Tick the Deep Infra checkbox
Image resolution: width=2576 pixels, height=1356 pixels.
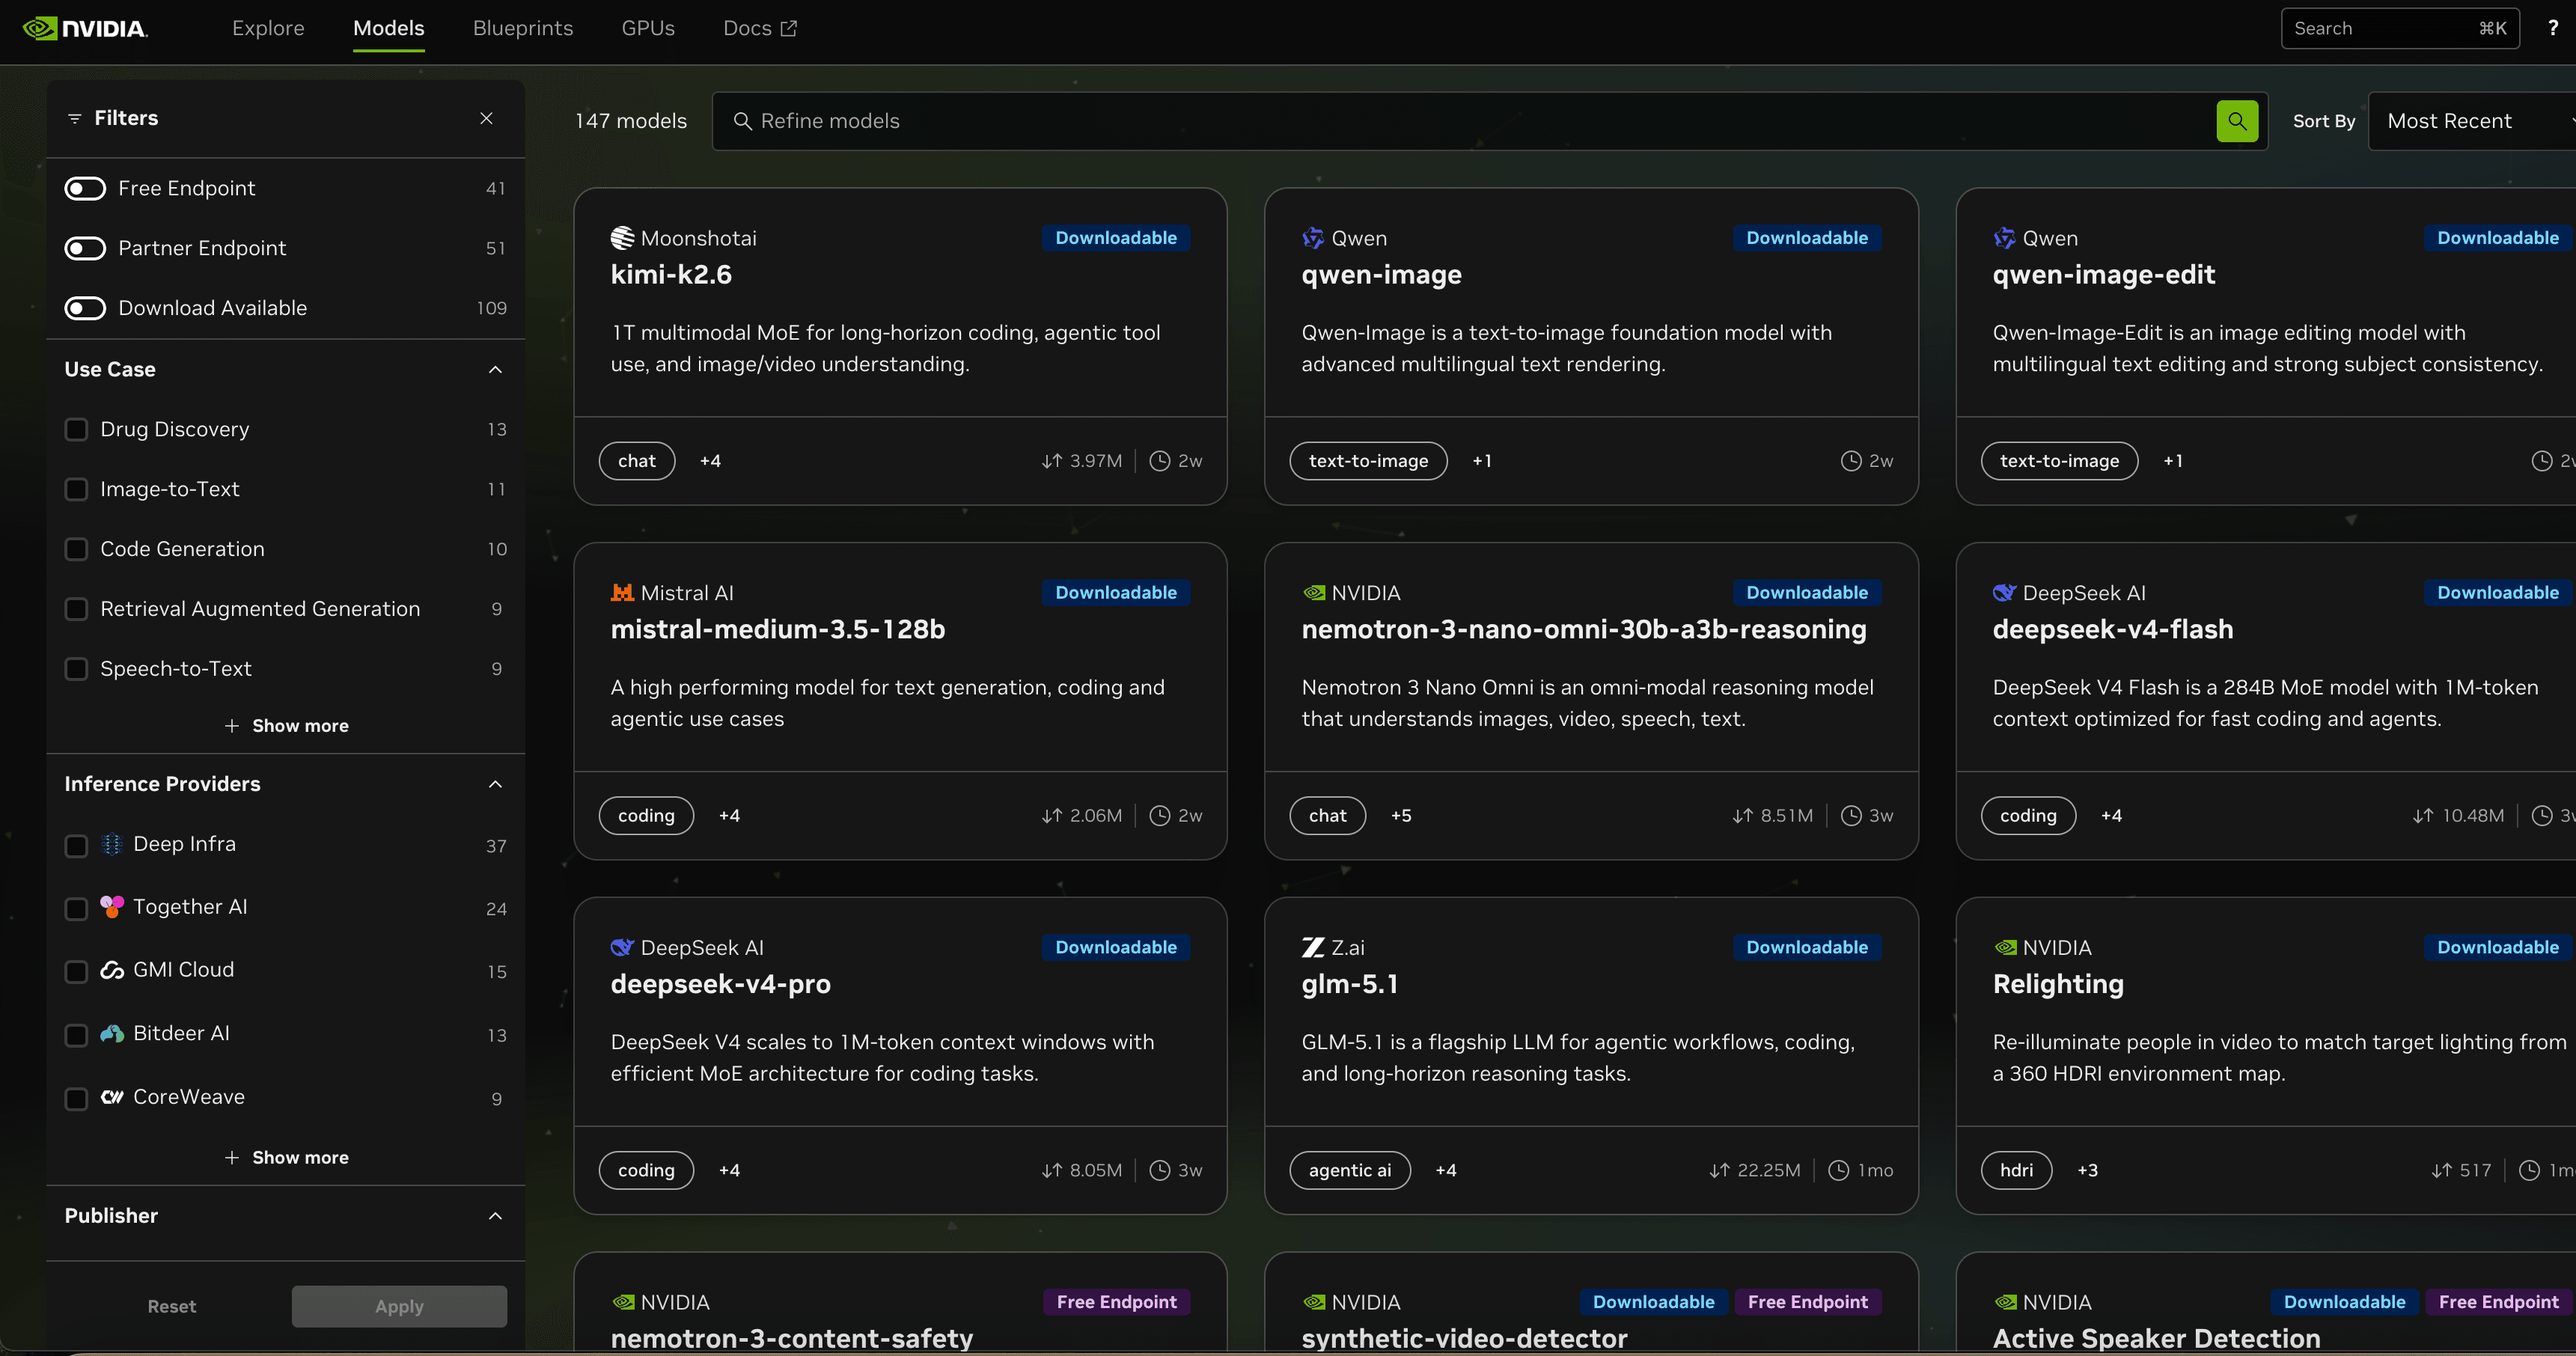click(x=76, y=846)
